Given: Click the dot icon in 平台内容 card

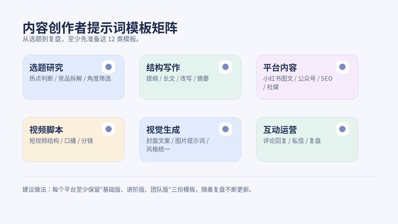Looking at the screenshot, I should point(342,67).
